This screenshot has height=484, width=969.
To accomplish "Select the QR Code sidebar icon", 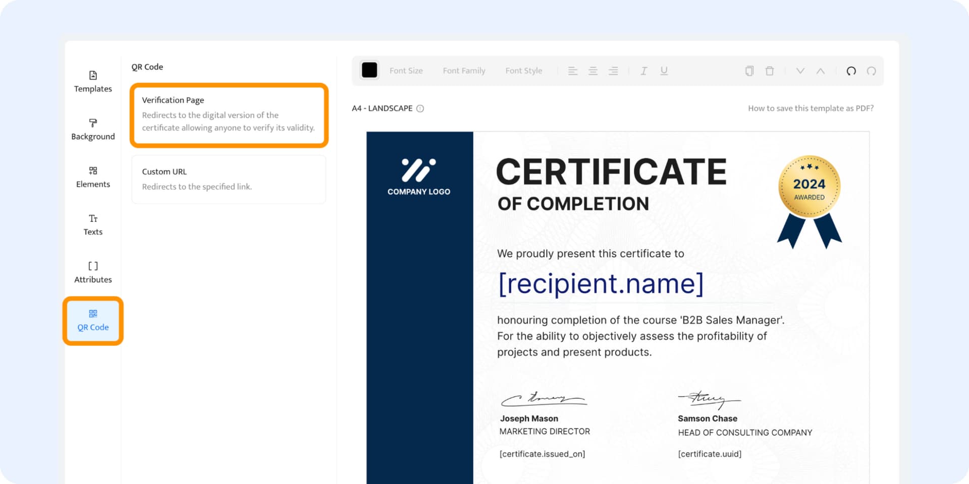I will click(93, 320).
